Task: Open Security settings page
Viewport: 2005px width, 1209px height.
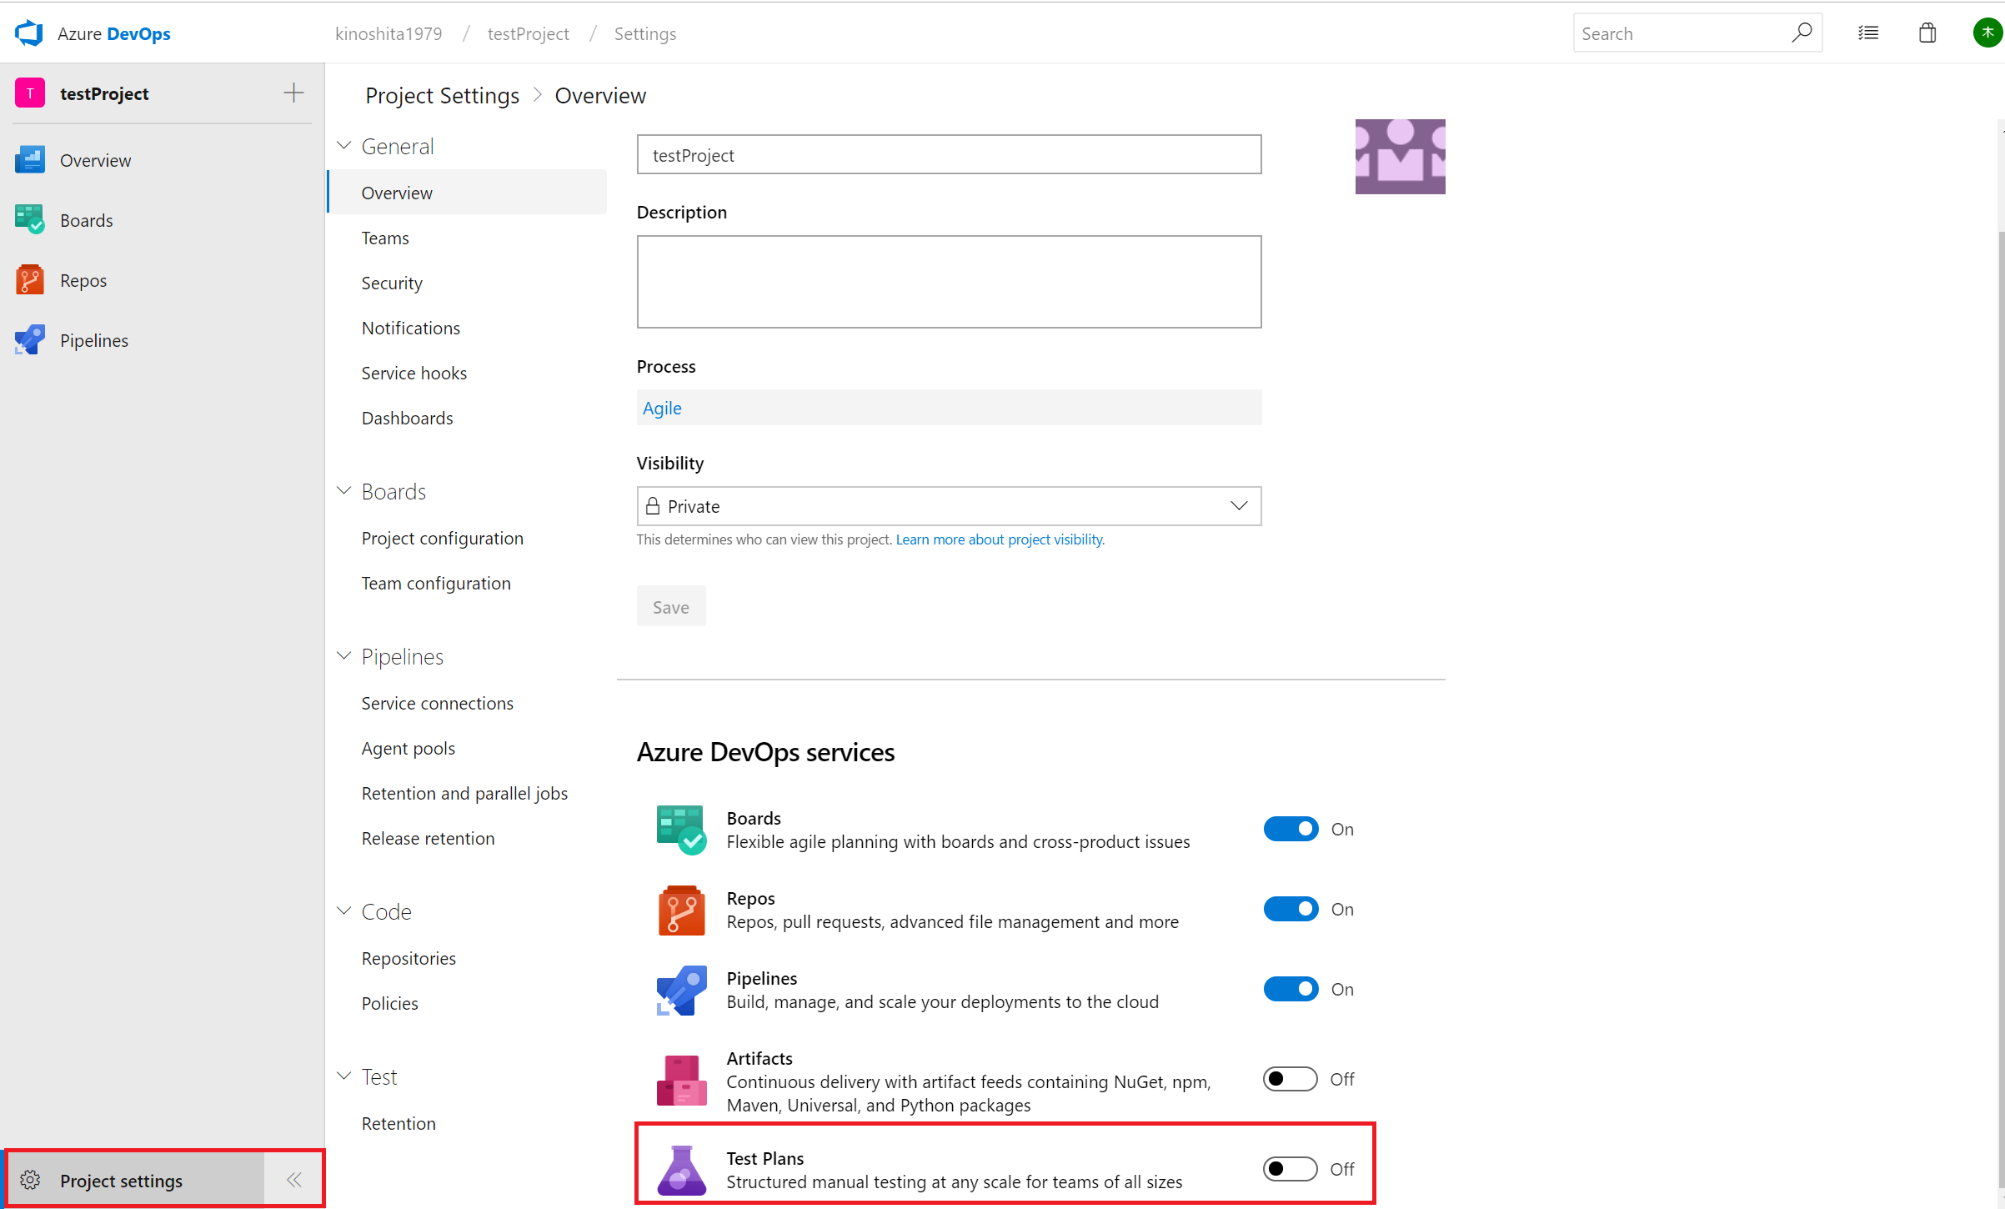Action: click(392, 283)
